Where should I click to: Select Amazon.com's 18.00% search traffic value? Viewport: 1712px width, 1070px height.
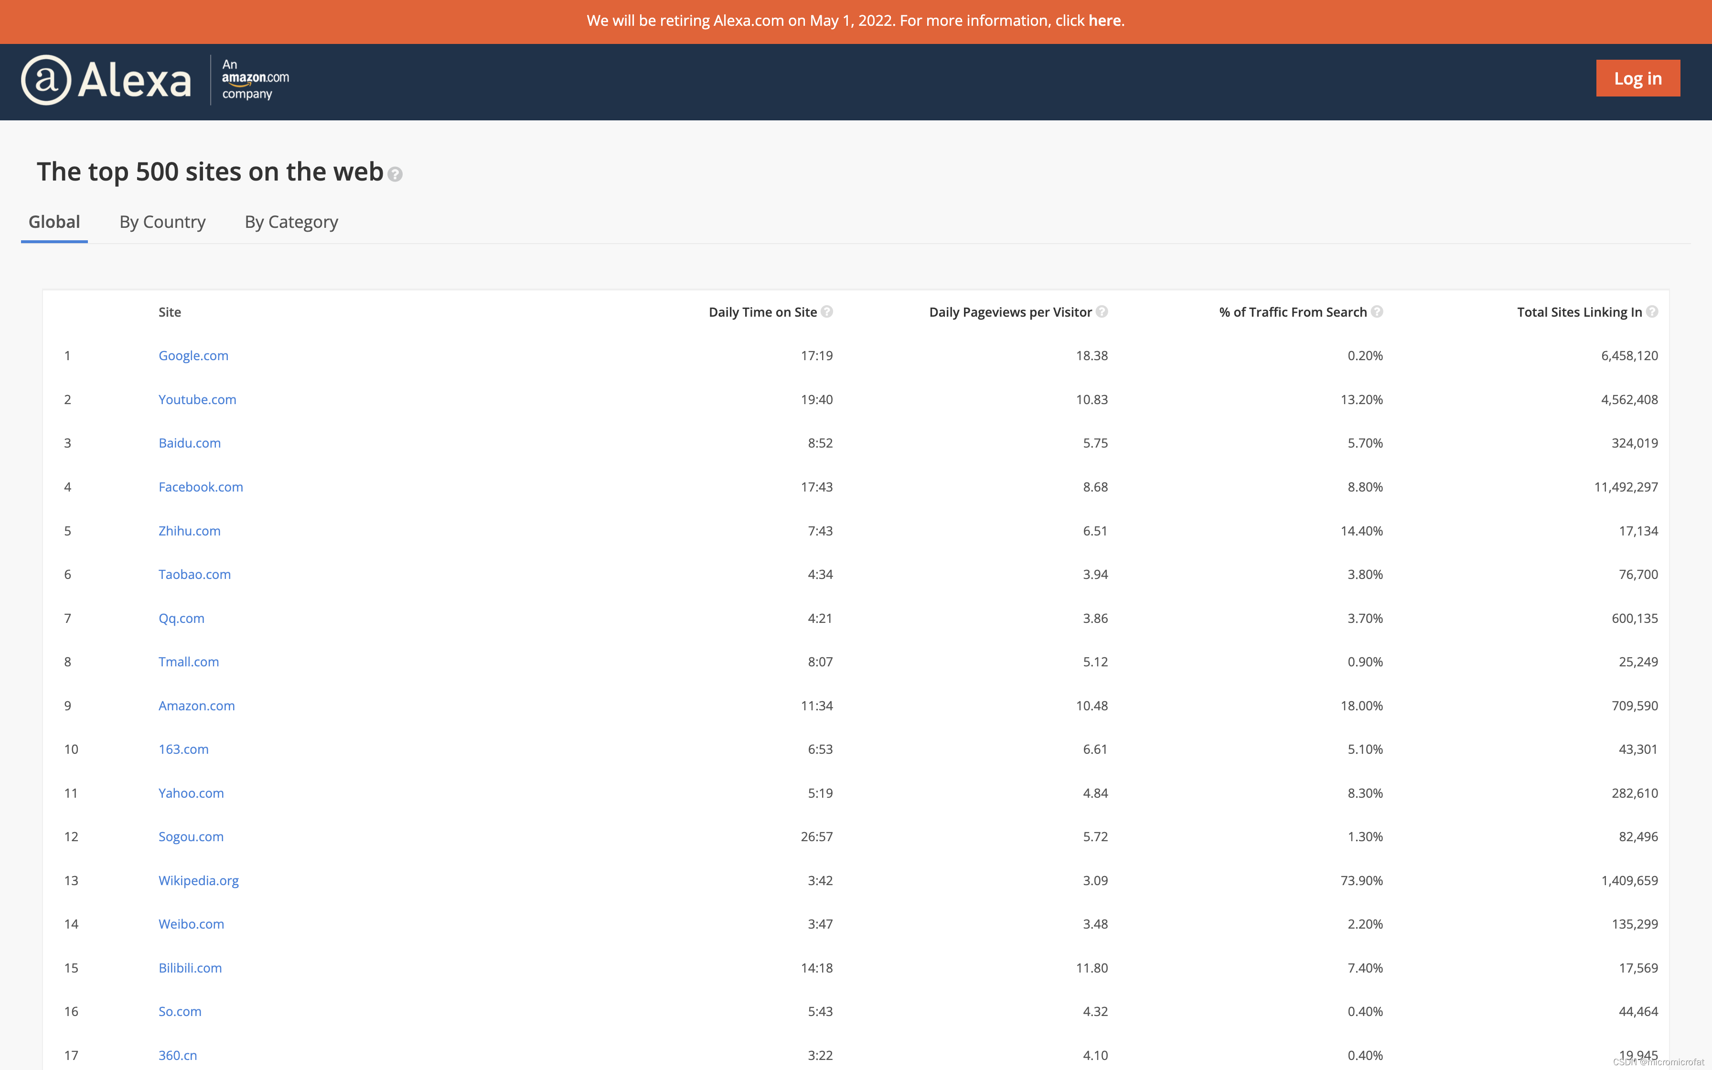(x=1361, y=706)
